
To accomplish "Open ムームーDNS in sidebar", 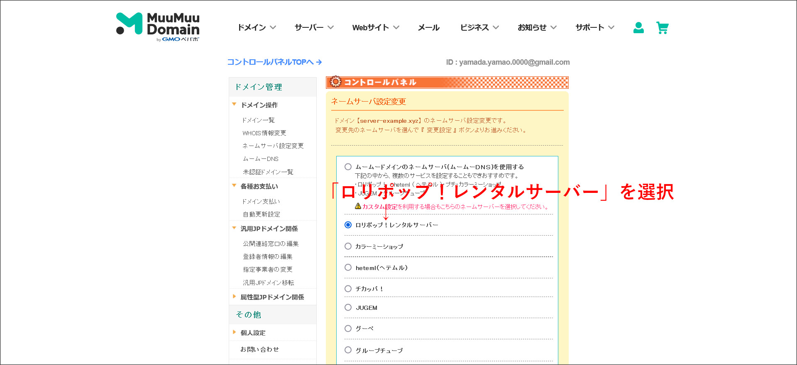I will [x=261, y=158].
